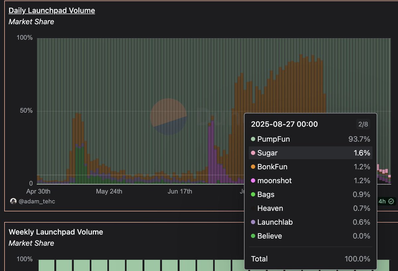Click the Market Share subtitle under Weekly chart
This screenshot has height=271, width=398.
[31, 243]
